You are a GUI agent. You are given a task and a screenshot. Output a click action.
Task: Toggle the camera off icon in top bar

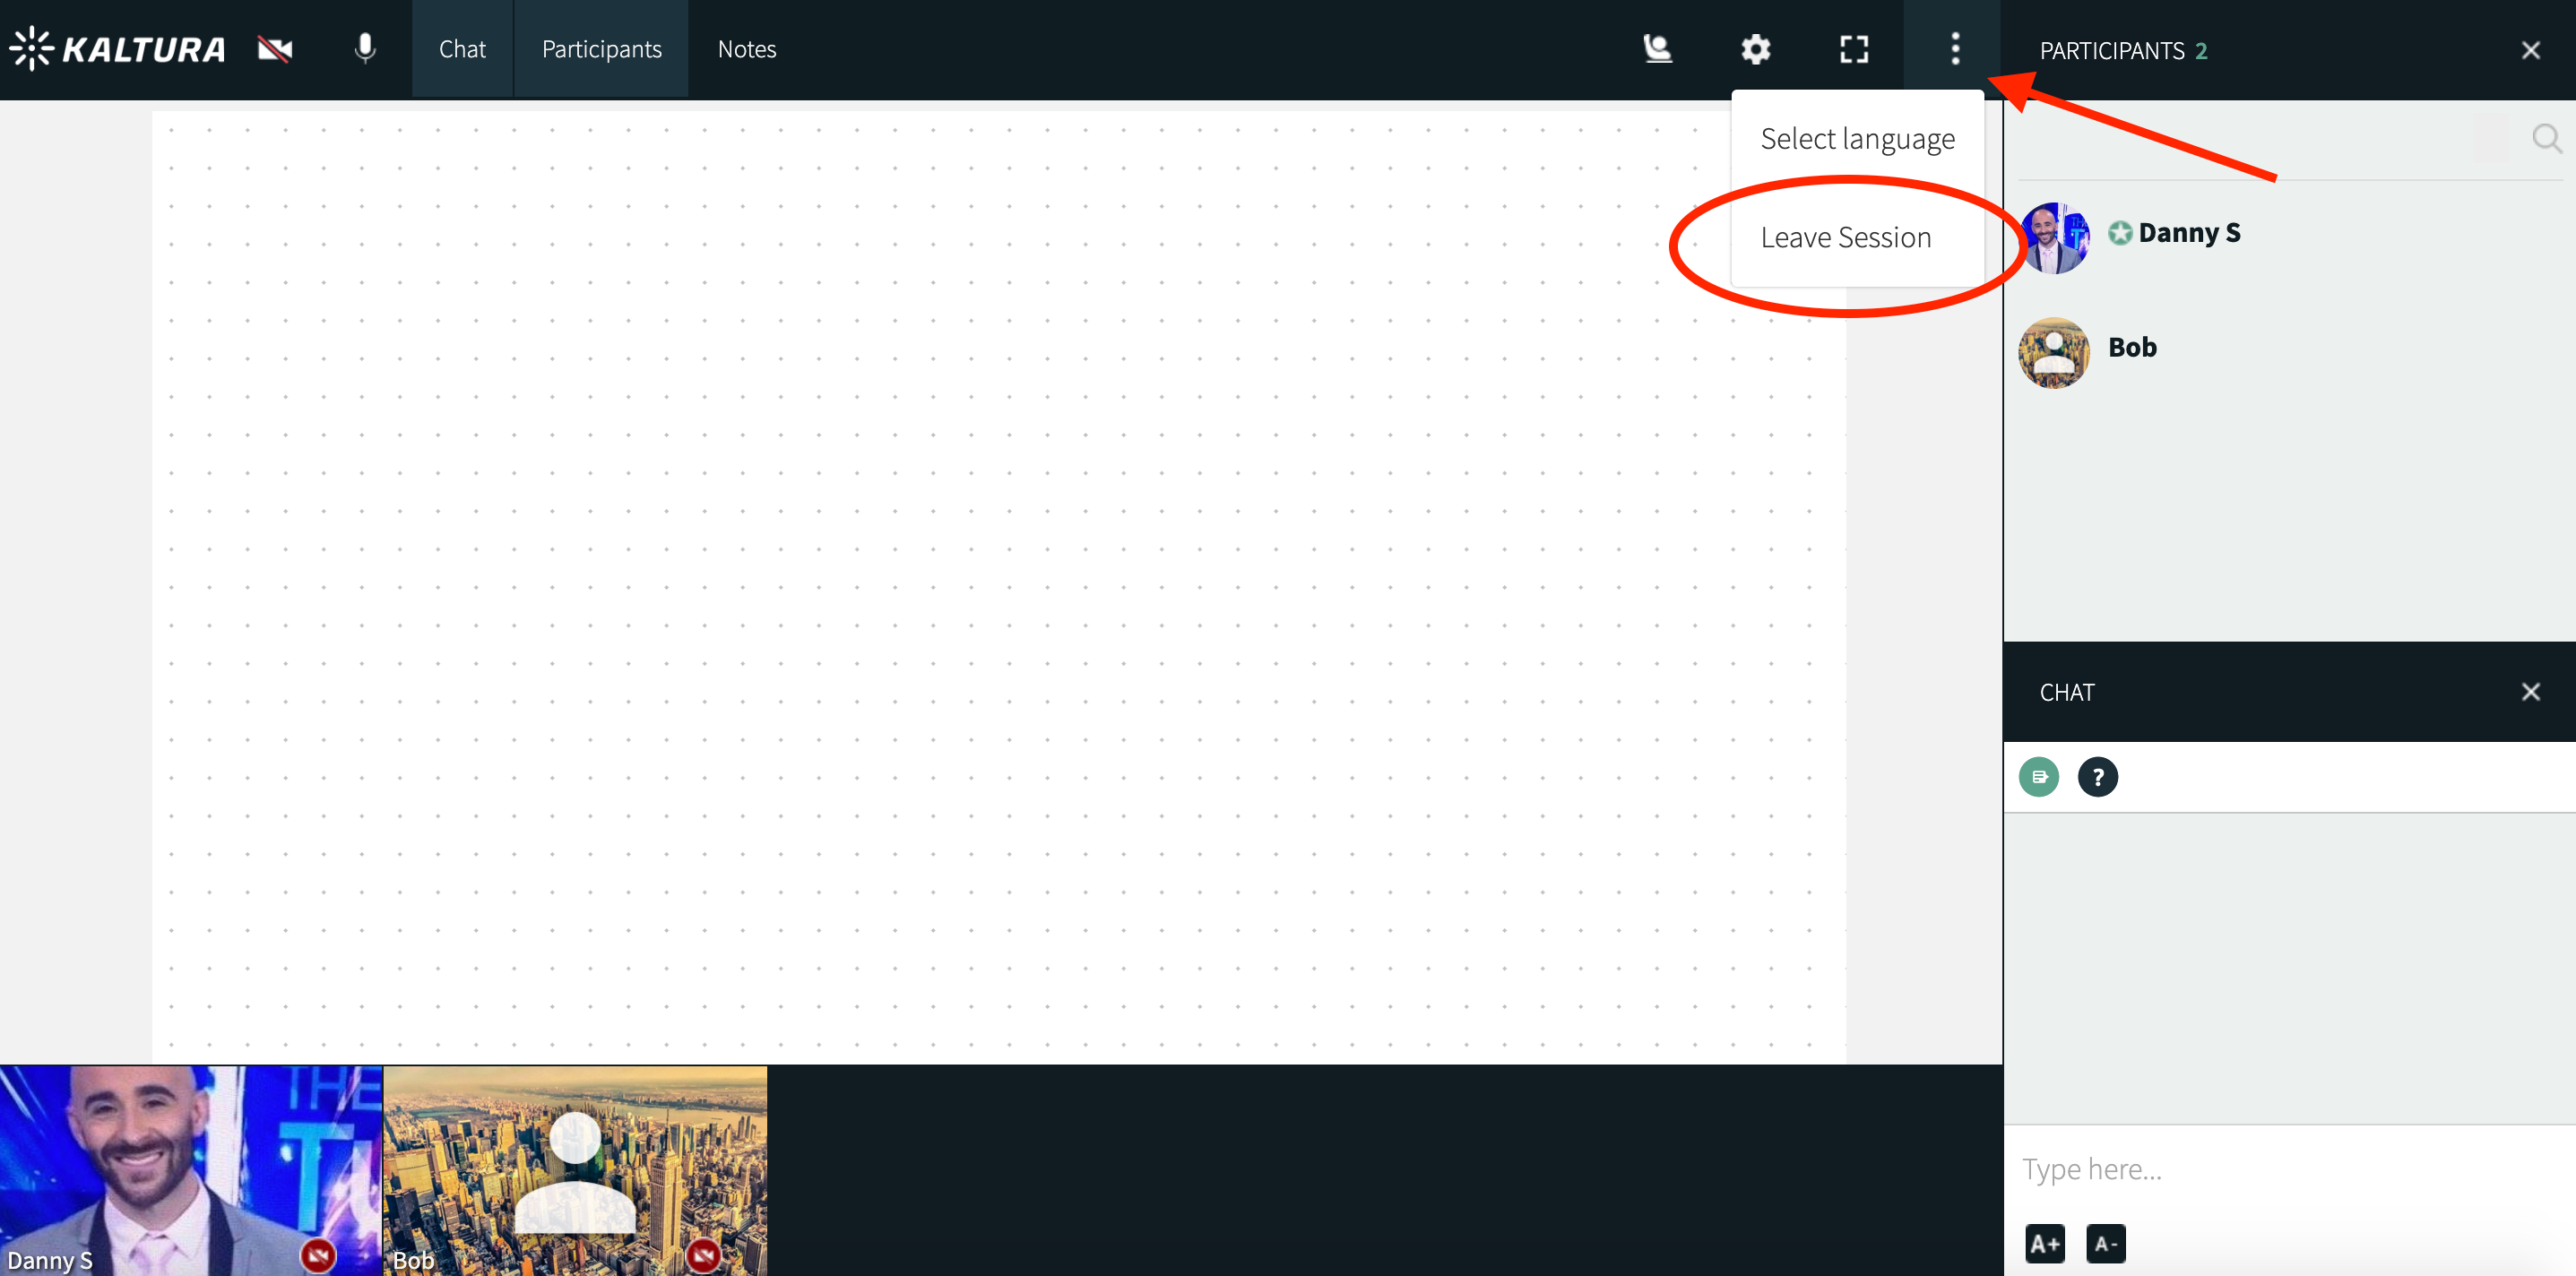274,49
